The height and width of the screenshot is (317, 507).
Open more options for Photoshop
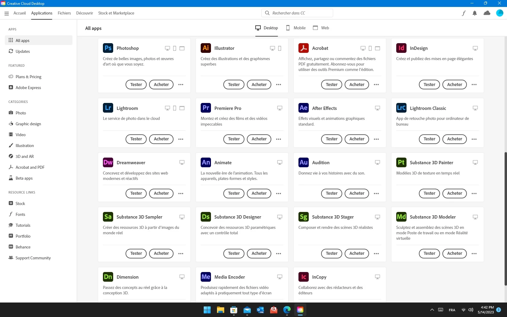(x=181, y=85)
